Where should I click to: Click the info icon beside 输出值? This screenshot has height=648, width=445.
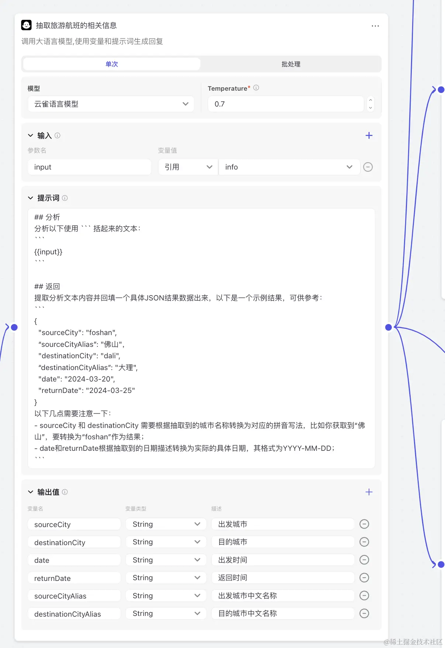[65, 492]
